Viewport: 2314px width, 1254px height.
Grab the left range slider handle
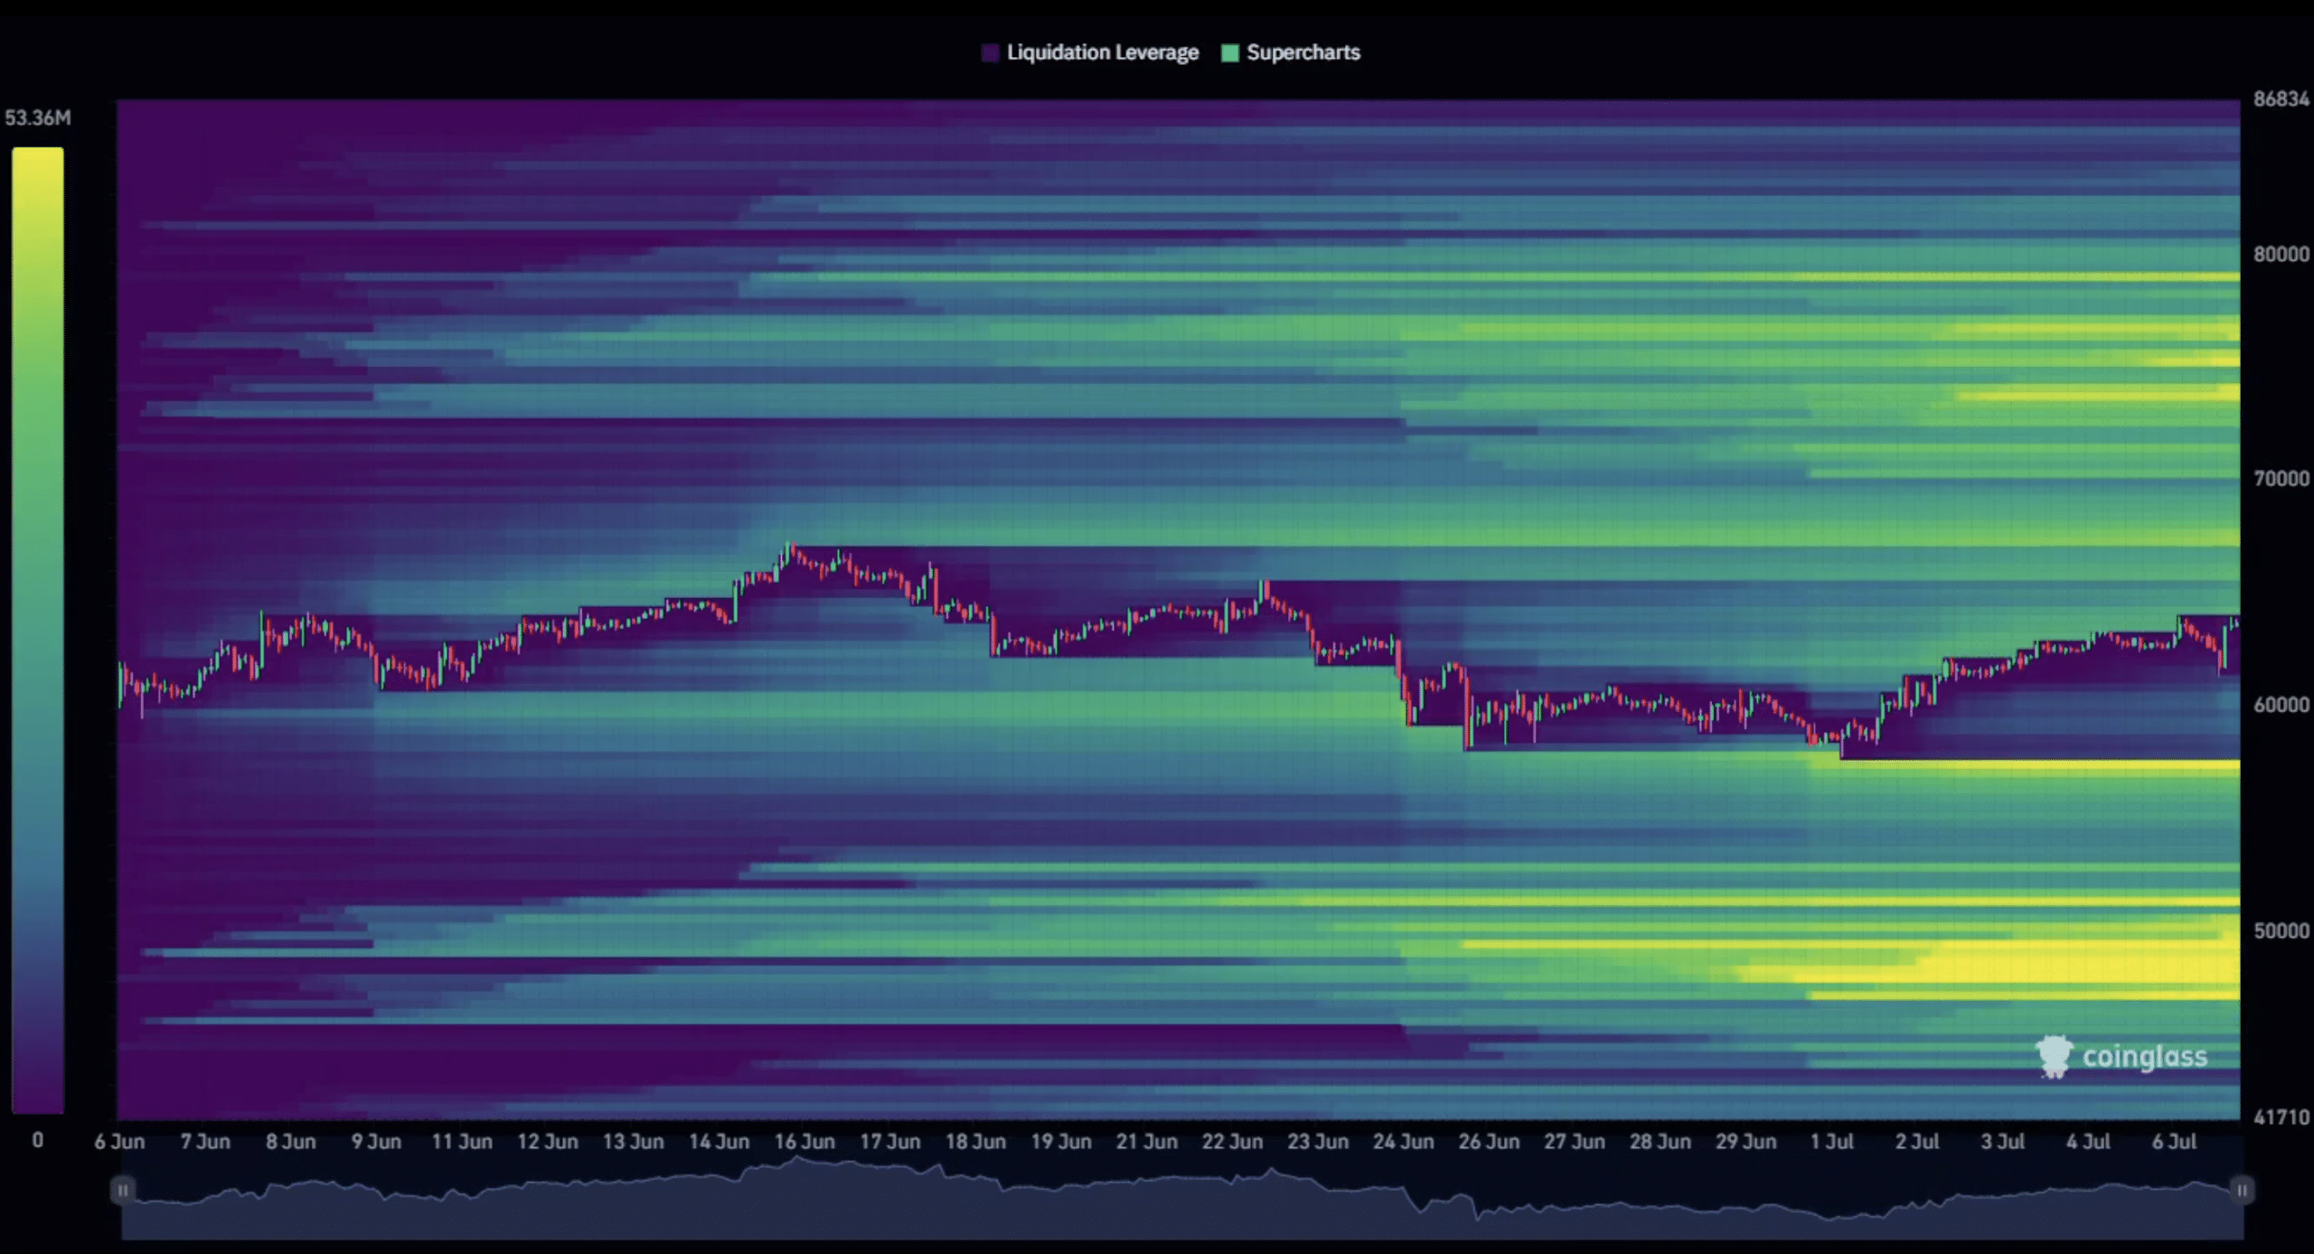[123, 1190]
